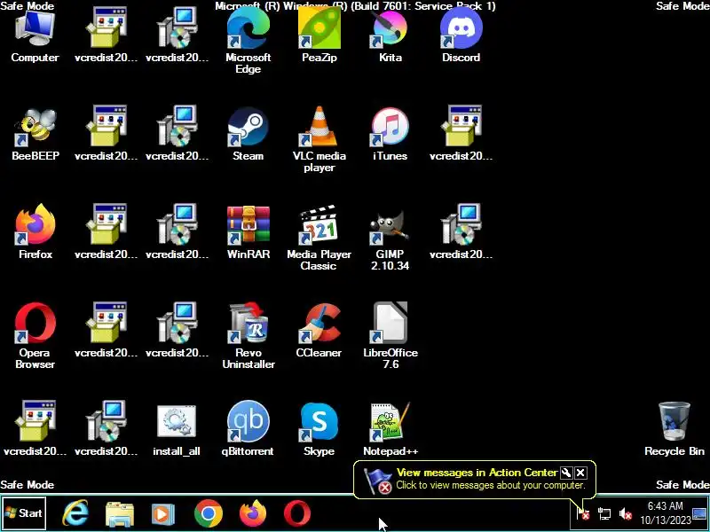This screenshot has width=710, height=532.
Task: Launch Firefox from the taskbar
Action: (253, 513)
